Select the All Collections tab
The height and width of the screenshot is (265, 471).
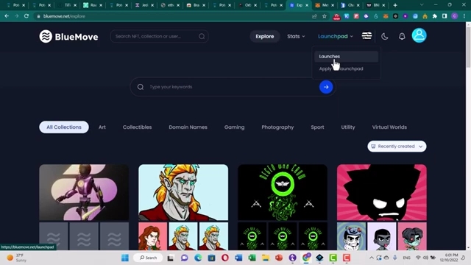pos(64,127)
